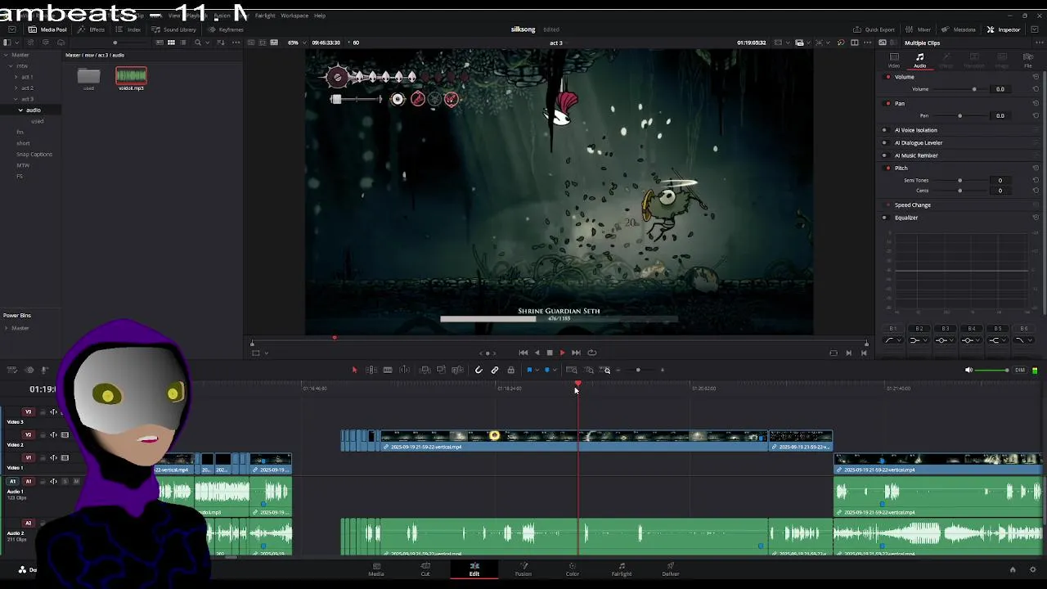The image size is (1047, 589).
Task: Open the Media Pool panel
Action: click(x=48, y=29)
